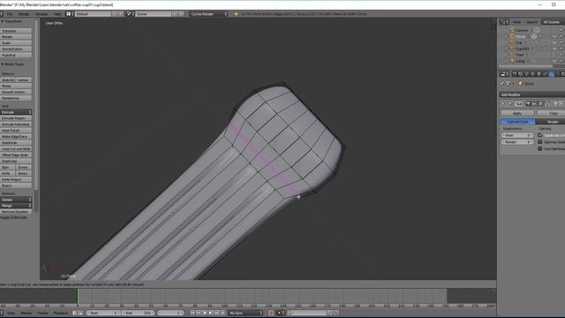Click the screen layout browse icon
Viewport: 565px width, 318px height.
click(69, 14)
